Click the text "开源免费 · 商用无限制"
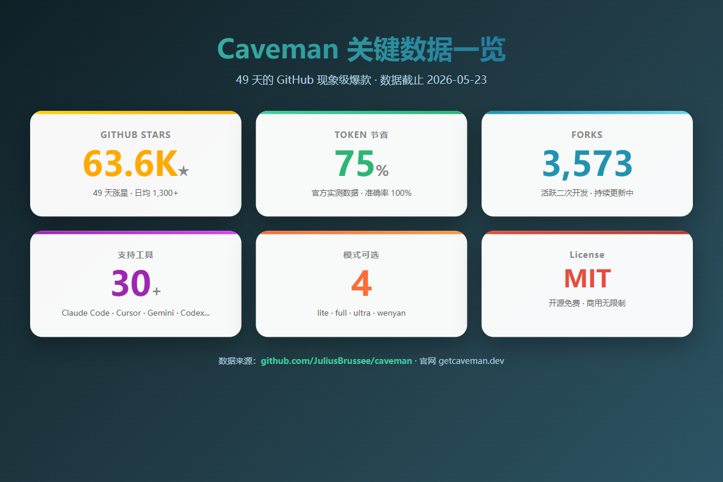723x482 pixels. point(587,303)
